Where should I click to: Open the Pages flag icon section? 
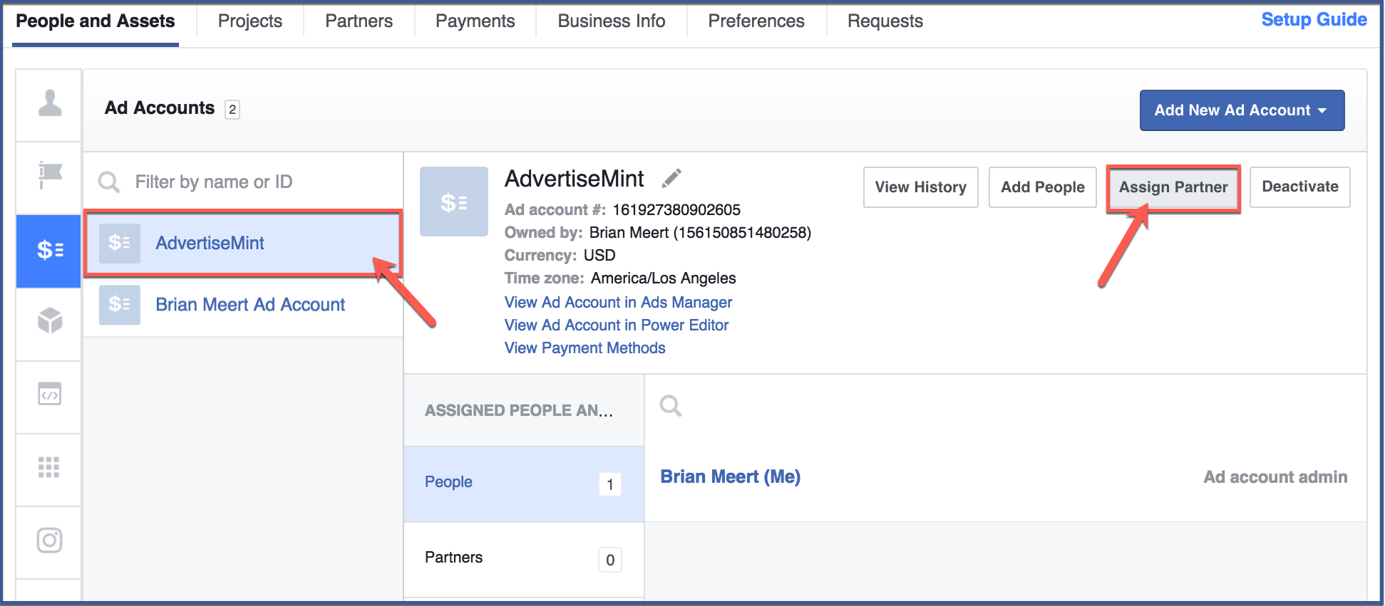tap(49, 175)
